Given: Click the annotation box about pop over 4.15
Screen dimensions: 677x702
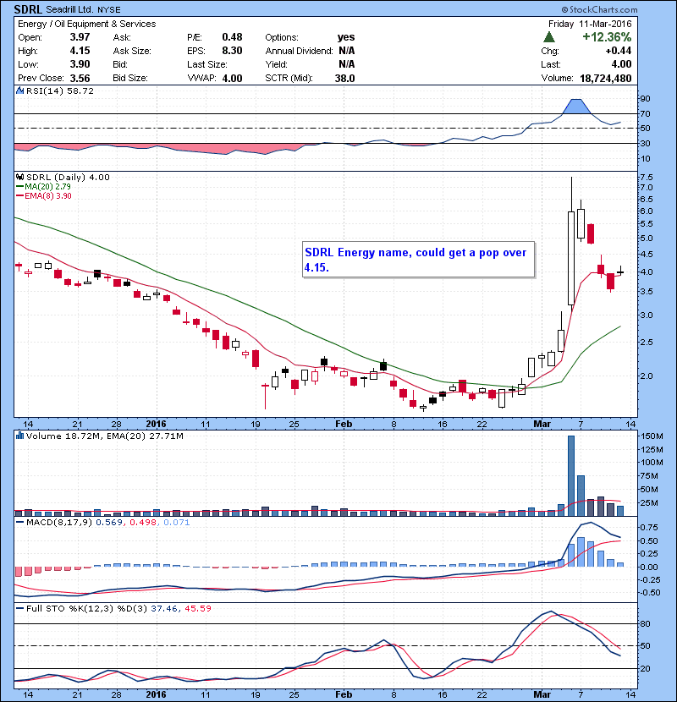Looking at the screenshot, I should 419,260.
